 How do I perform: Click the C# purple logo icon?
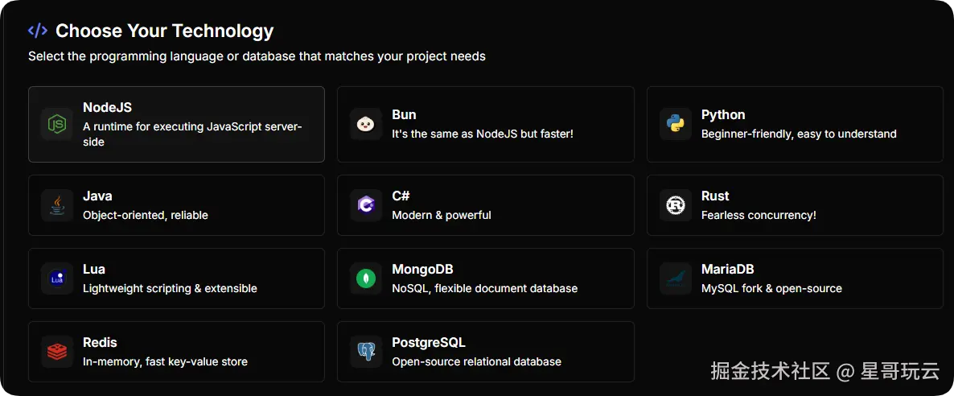366,205
